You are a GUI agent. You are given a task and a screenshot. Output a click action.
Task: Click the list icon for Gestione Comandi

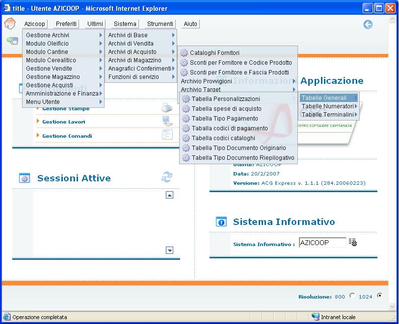[x=167, y=134]
